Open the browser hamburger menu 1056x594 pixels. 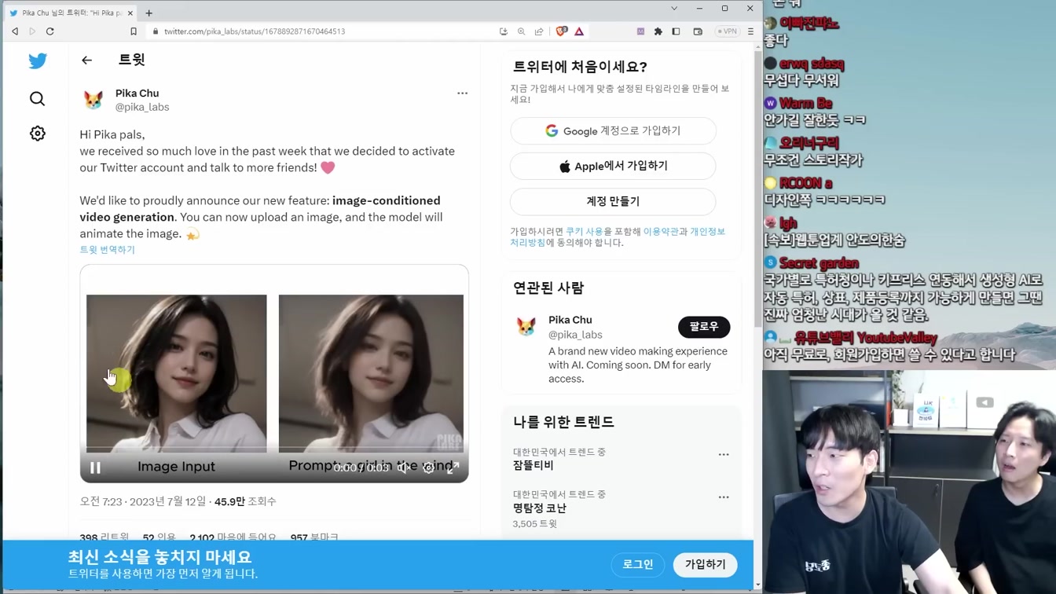tap(750, 31)
